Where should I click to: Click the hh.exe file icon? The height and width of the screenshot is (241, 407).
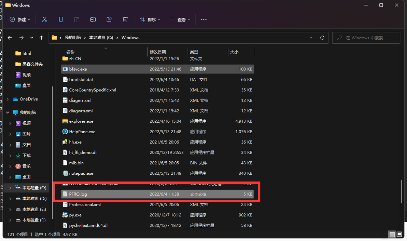(x=65, y=142)
